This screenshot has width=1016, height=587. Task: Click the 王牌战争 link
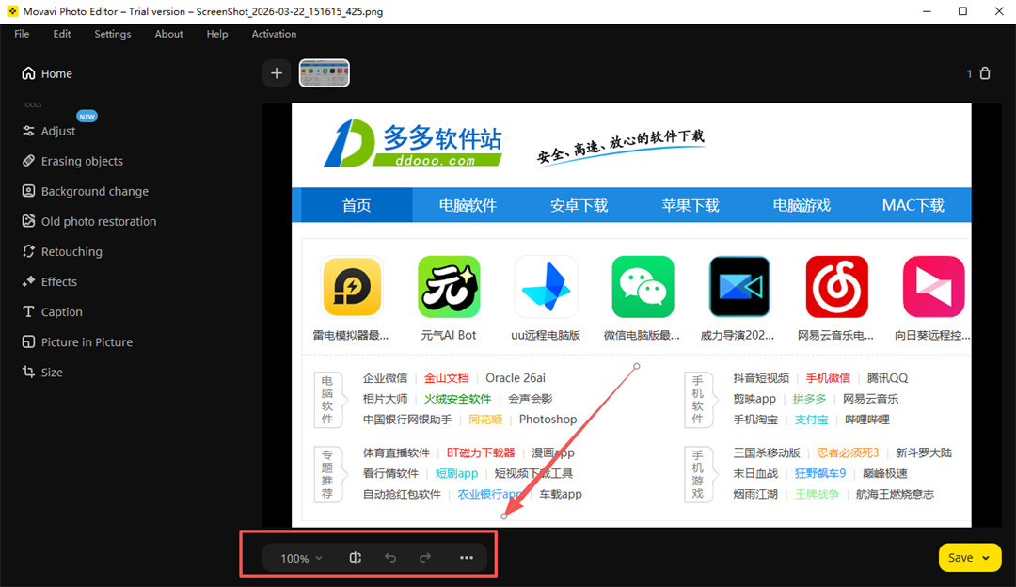click(817, 495)
